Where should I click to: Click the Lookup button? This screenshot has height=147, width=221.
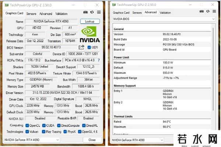(x=90, y=21)
